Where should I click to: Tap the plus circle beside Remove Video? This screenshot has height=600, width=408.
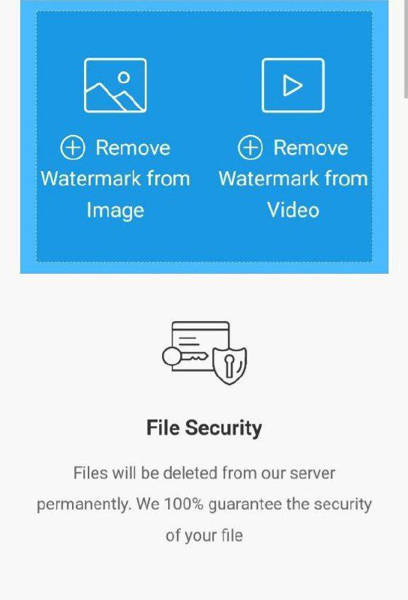250,147
